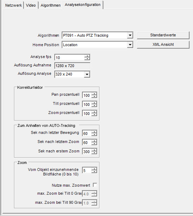
Task: Enable Nutze max. Zoomwert checkbox
Action: coord(95,185)
